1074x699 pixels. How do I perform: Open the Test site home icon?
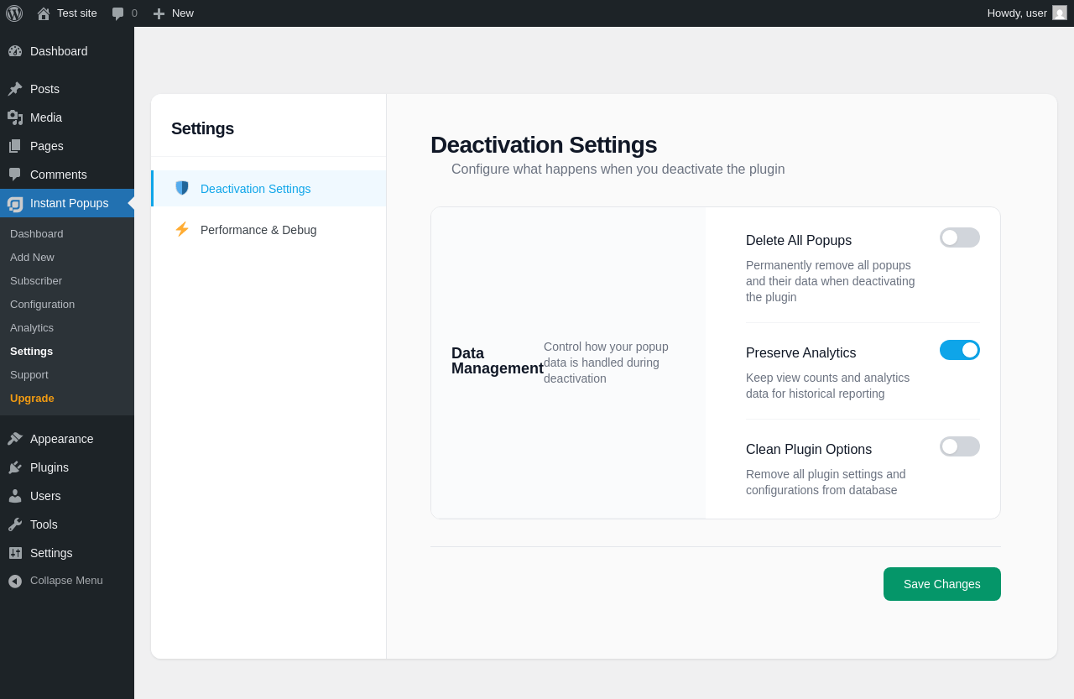[x=44, y=13]
